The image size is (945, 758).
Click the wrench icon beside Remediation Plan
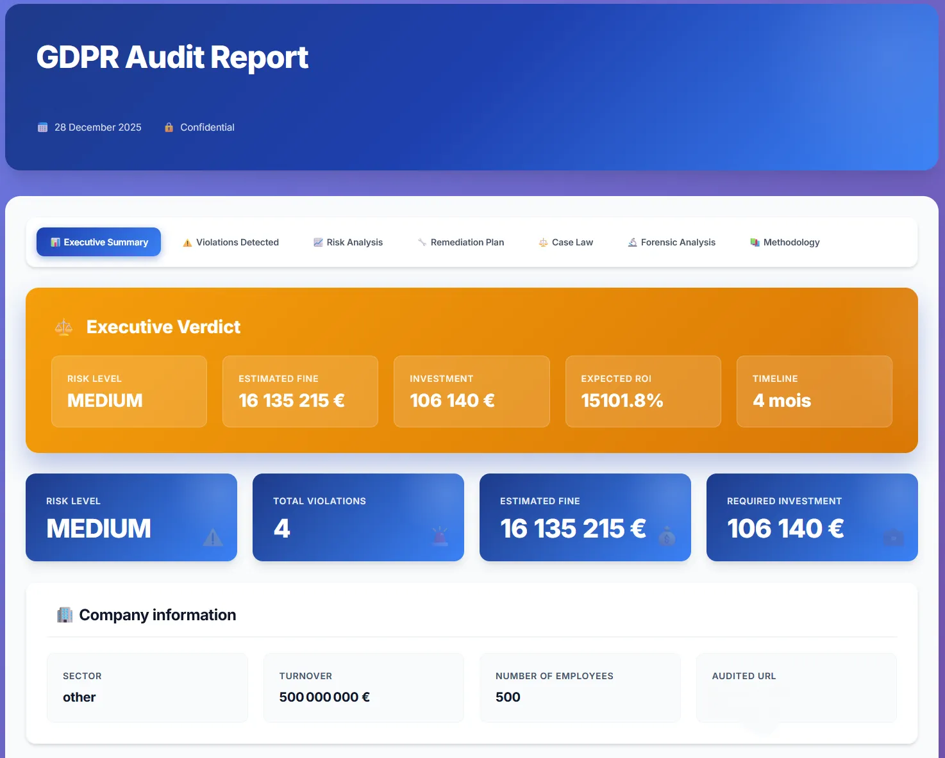click(422, 242)
